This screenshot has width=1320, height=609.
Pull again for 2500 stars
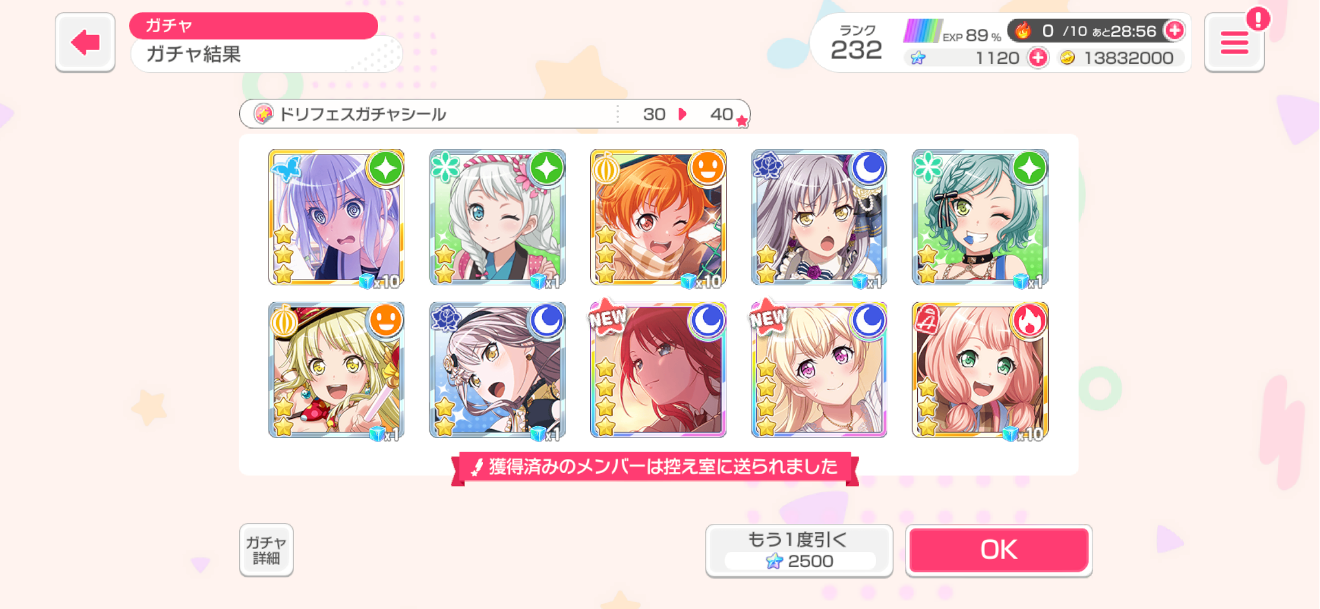(x=799, y=550)
